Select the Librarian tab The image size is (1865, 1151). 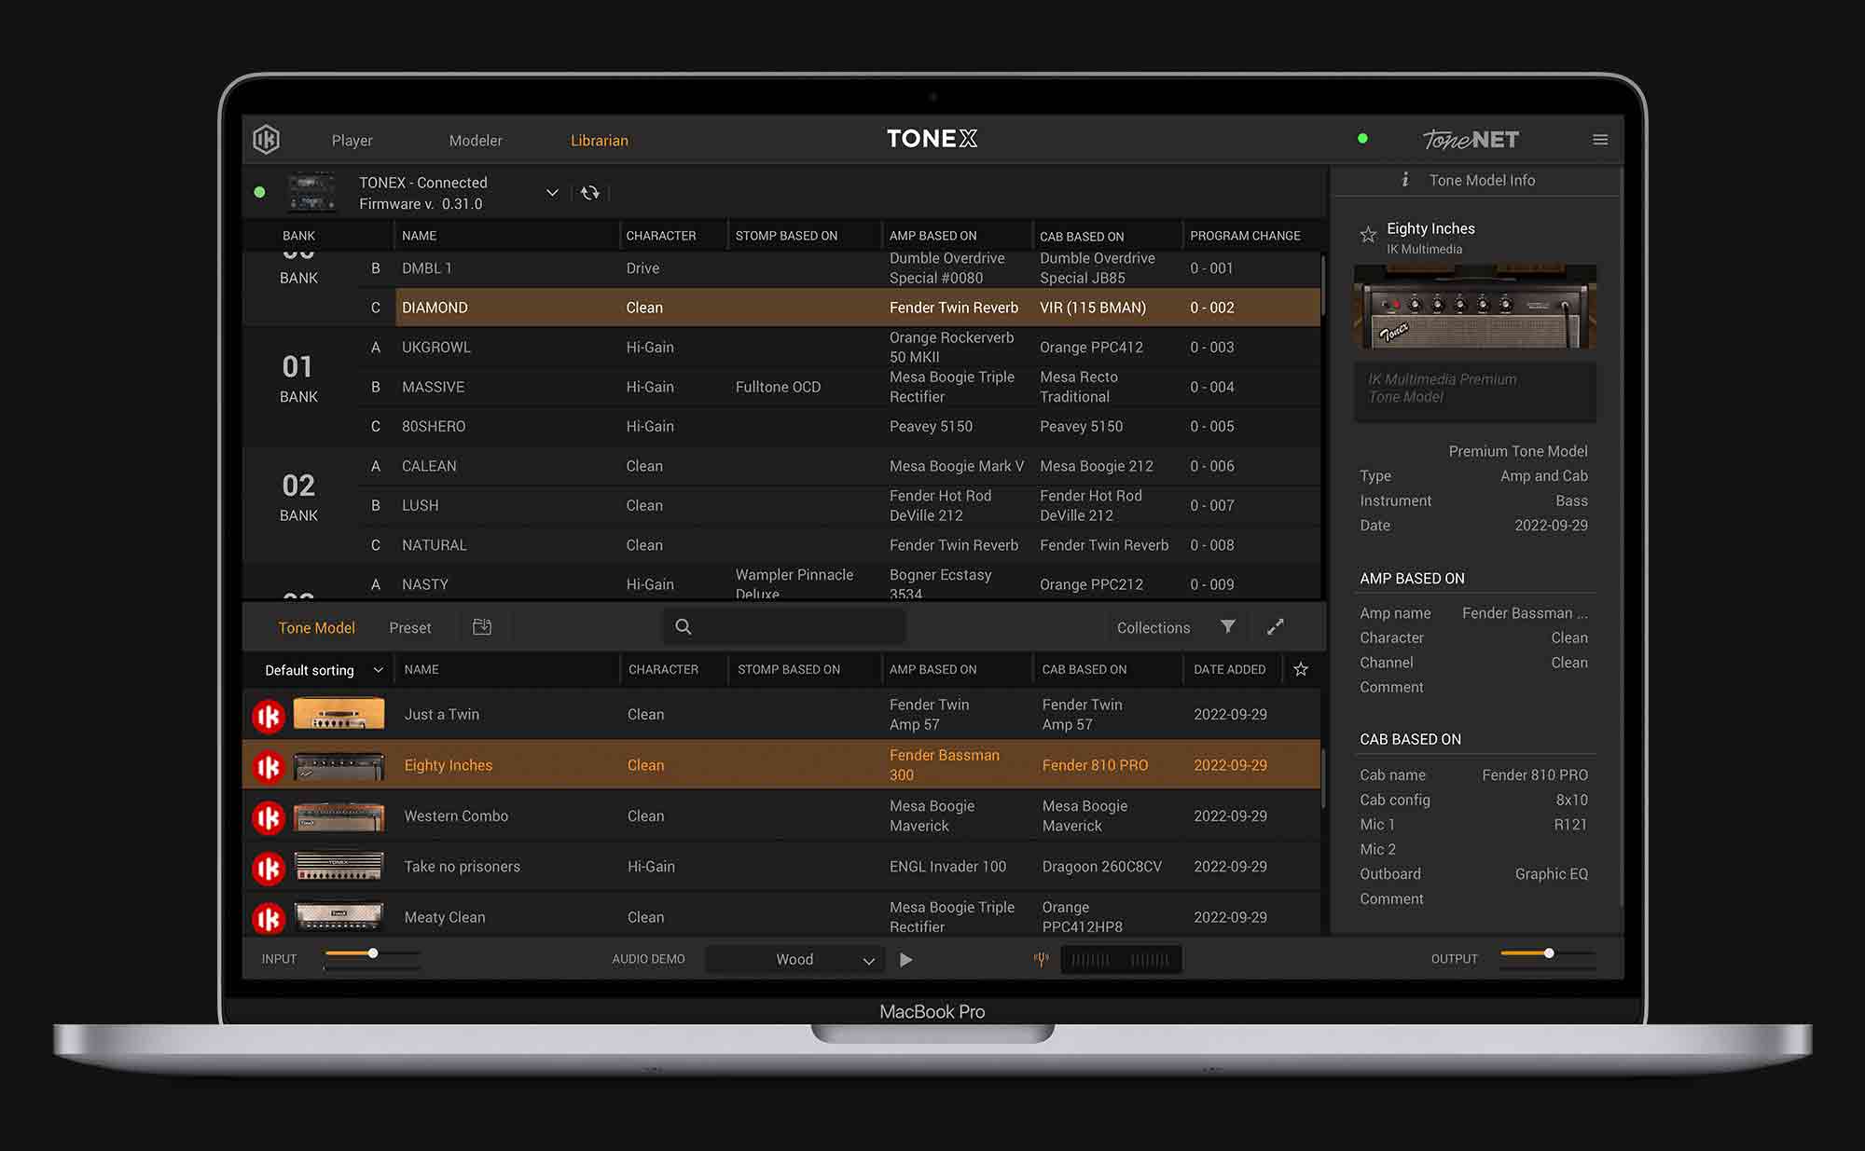point(600,141)
